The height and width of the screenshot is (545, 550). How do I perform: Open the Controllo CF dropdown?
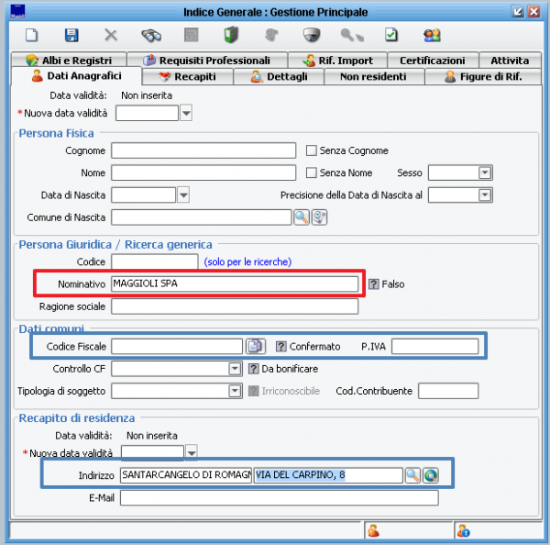click(235, 369)
